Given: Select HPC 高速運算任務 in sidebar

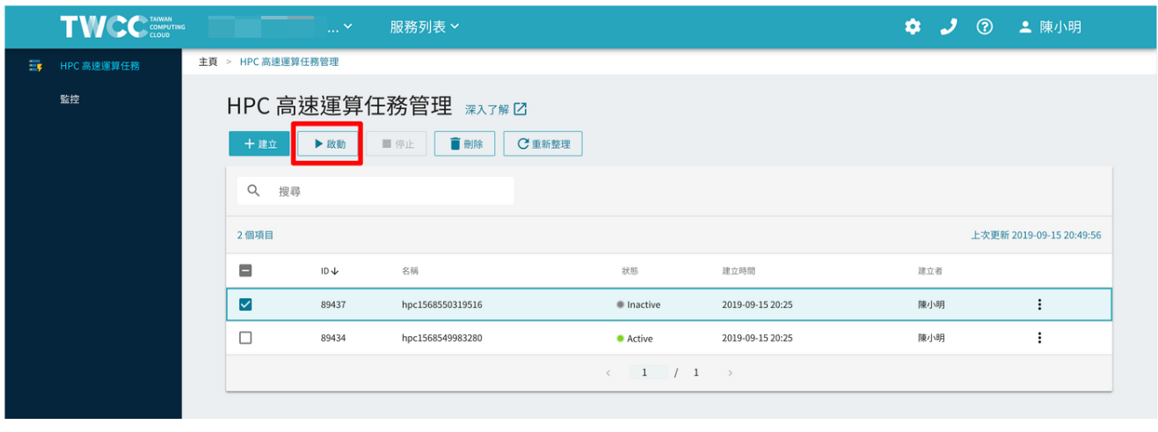Looking at the screenshot, I should (x=99, y=65).
